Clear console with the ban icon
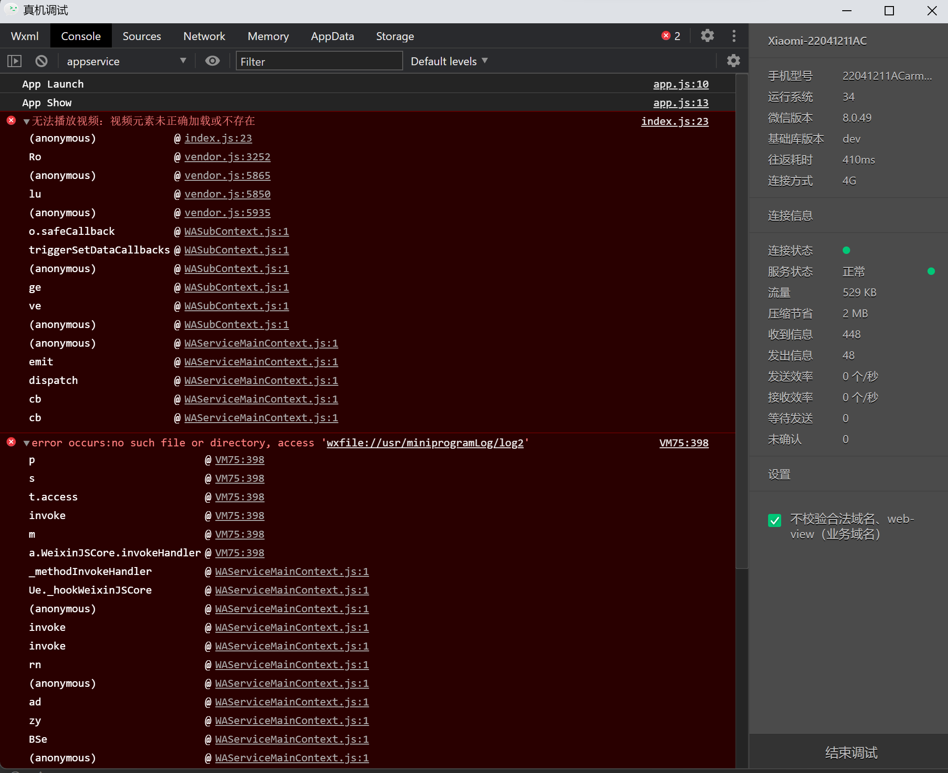 pyautogui.click(x=41, y=61)
